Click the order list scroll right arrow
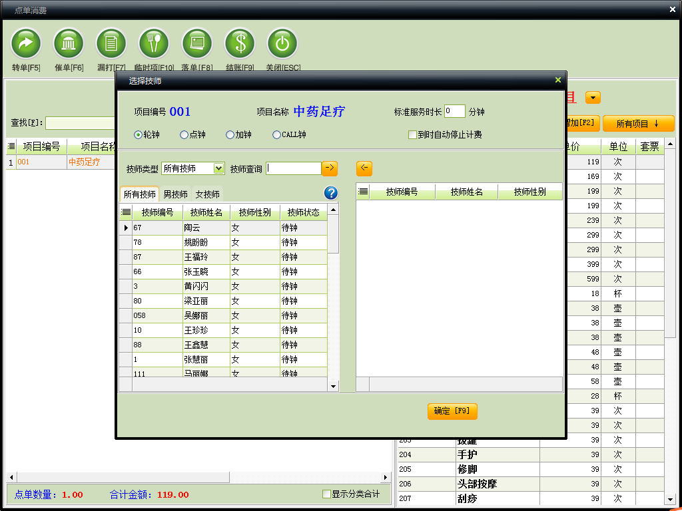The height and width of the screenshot is (511, 682). click(386, 477)
